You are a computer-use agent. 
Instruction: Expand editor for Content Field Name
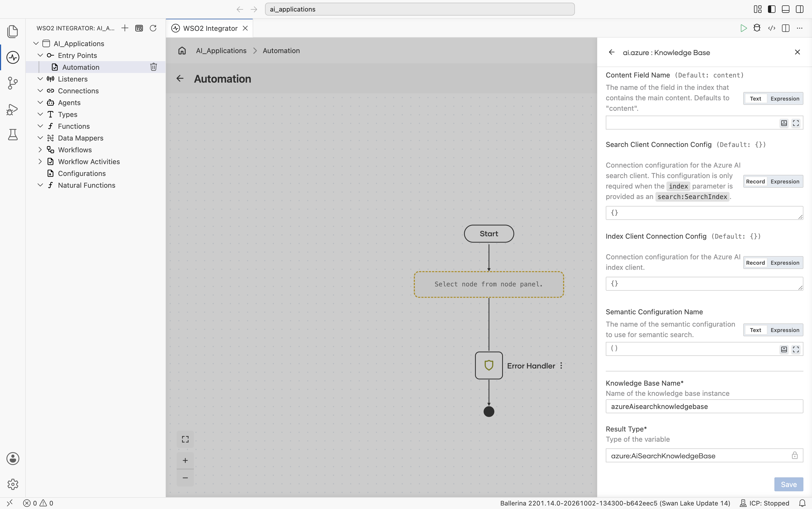pyautogui.click(x=796, y=123)
